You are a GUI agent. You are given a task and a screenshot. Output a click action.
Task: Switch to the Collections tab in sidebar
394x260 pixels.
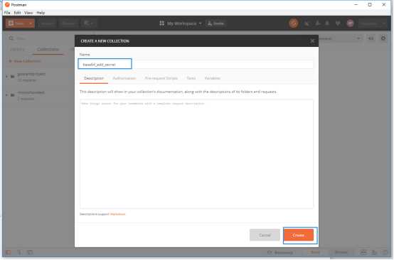pos(48,49)
